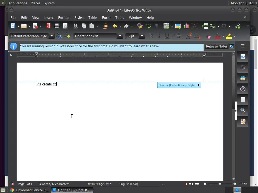Expand the New document dropdown arrow

point(18,26)
